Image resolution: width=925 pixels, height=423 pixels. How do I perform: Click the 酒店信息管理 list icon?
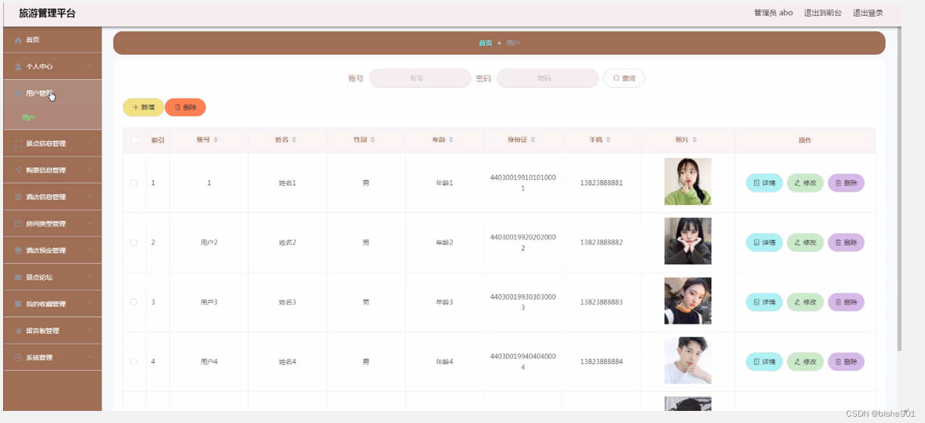point(18,197)
